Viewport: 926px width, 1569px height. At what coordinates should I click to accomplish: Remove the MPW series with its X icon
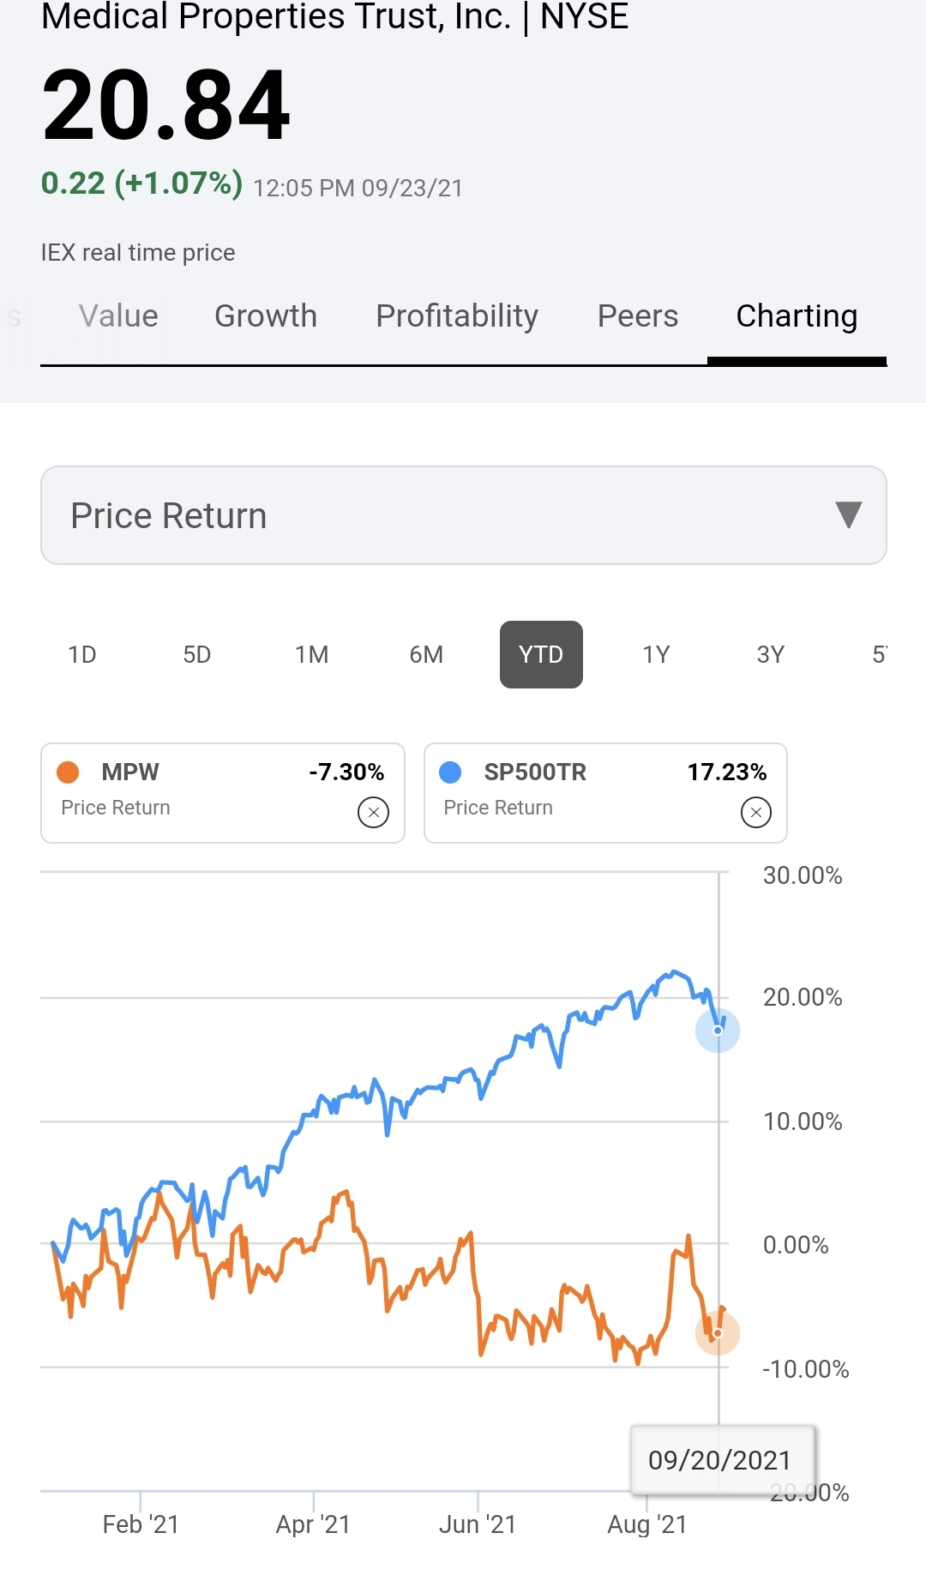(x=373, y=812)
